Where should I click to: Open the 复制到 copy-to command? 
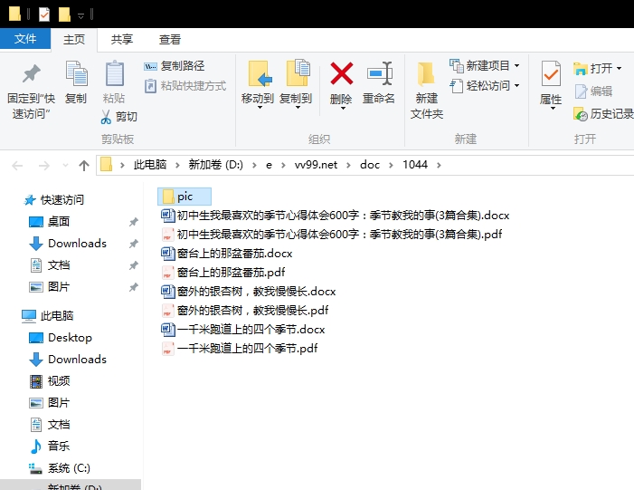pyautogui.click(x=296, y=85)
